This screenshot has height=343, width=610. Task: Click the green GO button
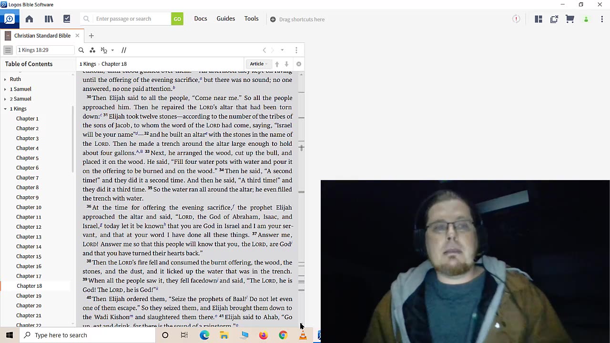point(177,19)
